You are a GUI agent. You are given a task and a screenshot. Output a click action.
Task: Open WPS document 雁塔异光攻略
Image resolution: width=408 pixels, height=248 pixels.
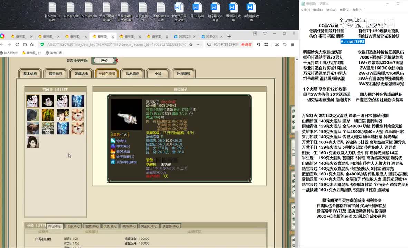click(233, 12)
